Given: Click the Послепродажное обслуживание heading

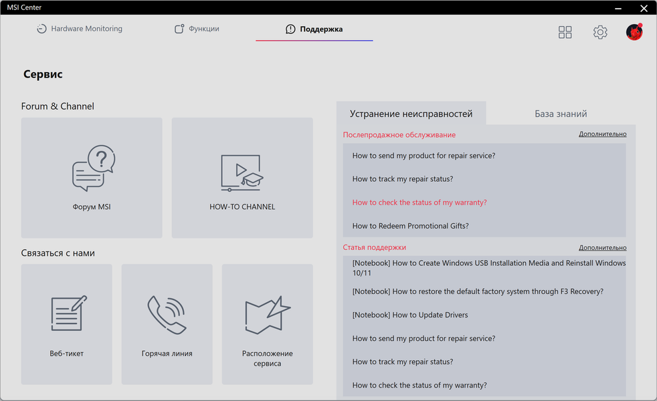Looking at the screenshot, I should tap(399, 135).
